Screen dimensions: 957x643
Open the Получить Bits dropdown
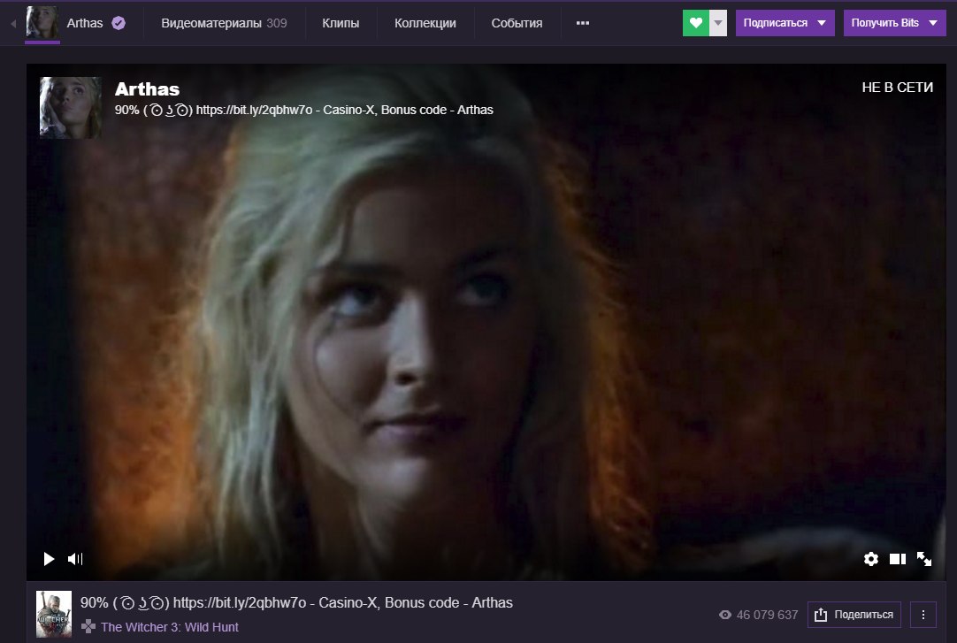tap(894, 23)
